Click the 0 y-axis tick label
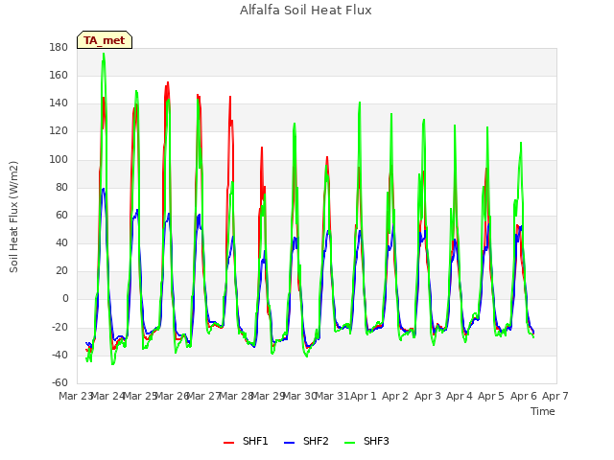 65,299
